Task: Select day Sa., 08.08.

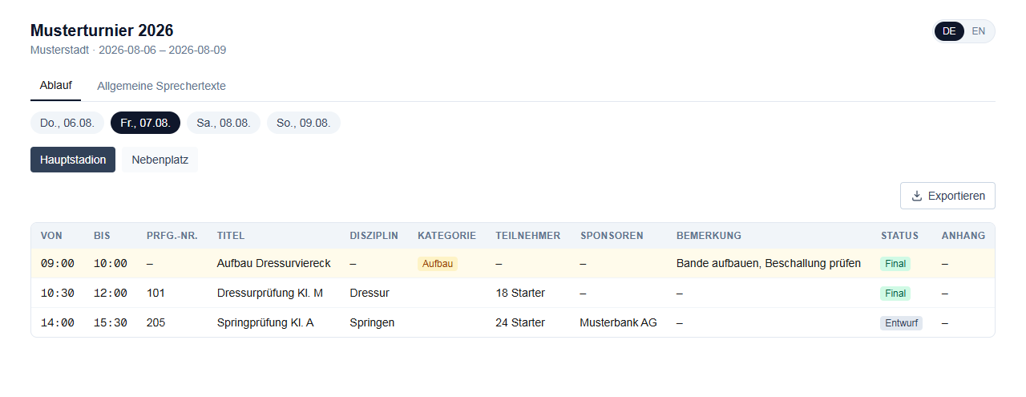Action: click(x=224, y=123)
